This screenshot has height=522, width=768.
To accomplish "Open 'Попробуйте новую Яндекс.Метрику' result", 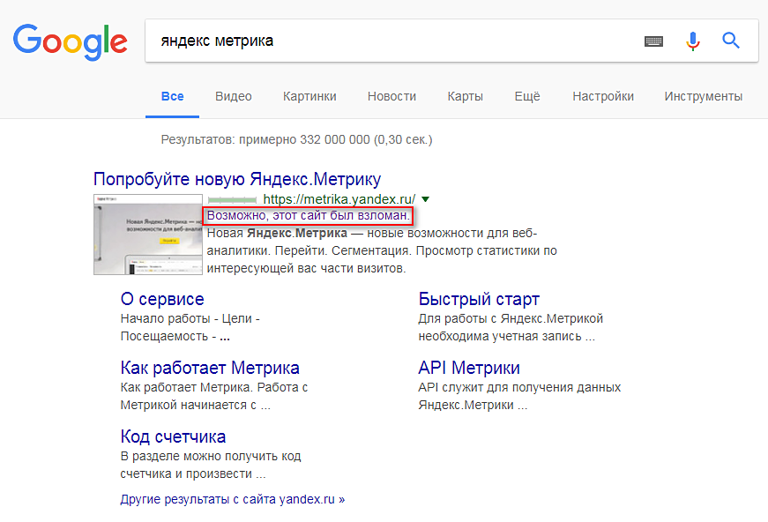I will 237,179.
